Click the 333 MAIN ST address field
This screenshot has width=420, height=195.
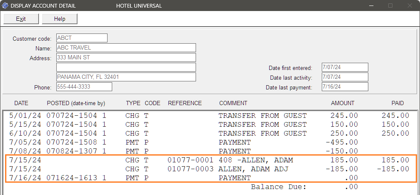pyautogui.click(x=126, y=57)
